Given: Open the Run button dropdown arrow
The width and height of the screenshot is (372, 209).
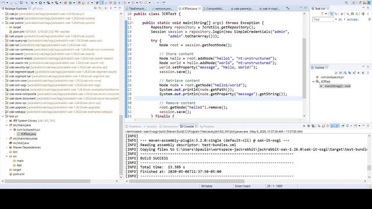Looking at the screenshot, I should coord(44,2).
